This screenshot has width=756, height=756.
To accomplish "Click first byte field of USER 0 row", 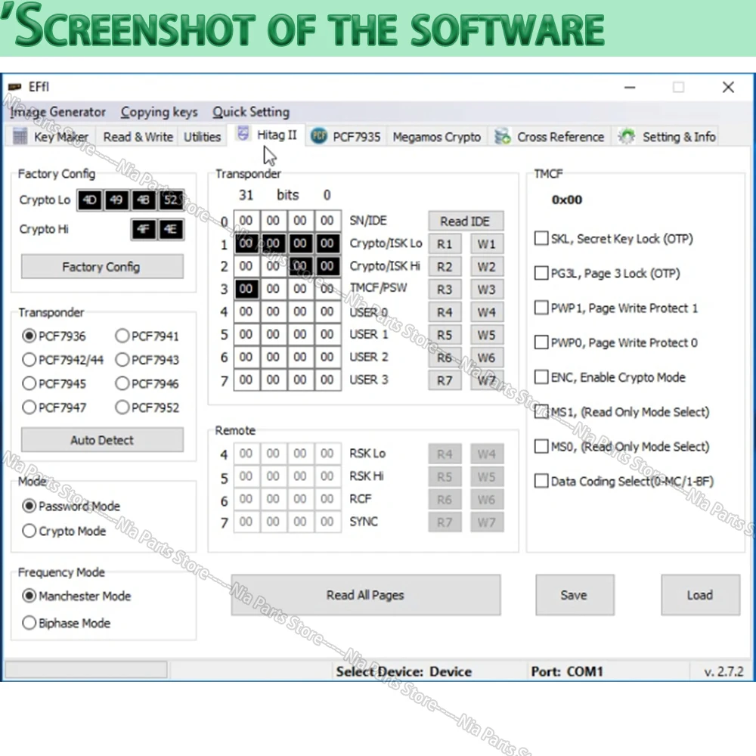I will 246,311.
